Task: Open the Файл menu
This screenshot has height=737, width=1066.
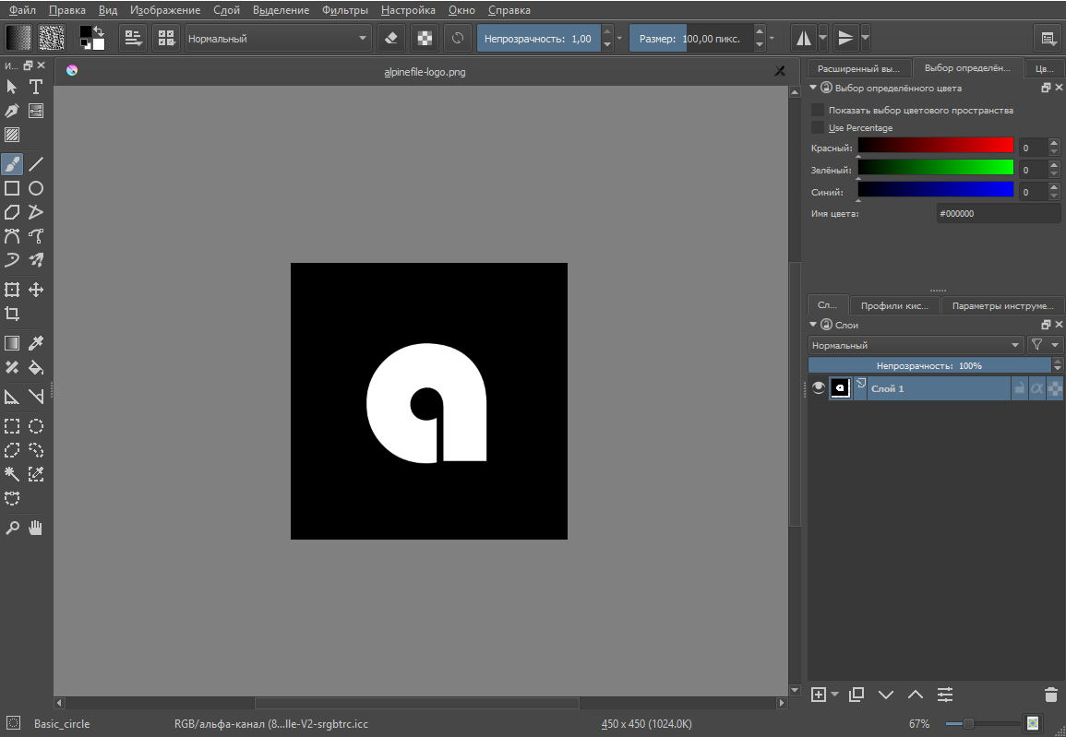Action: (x=22, y=10)
